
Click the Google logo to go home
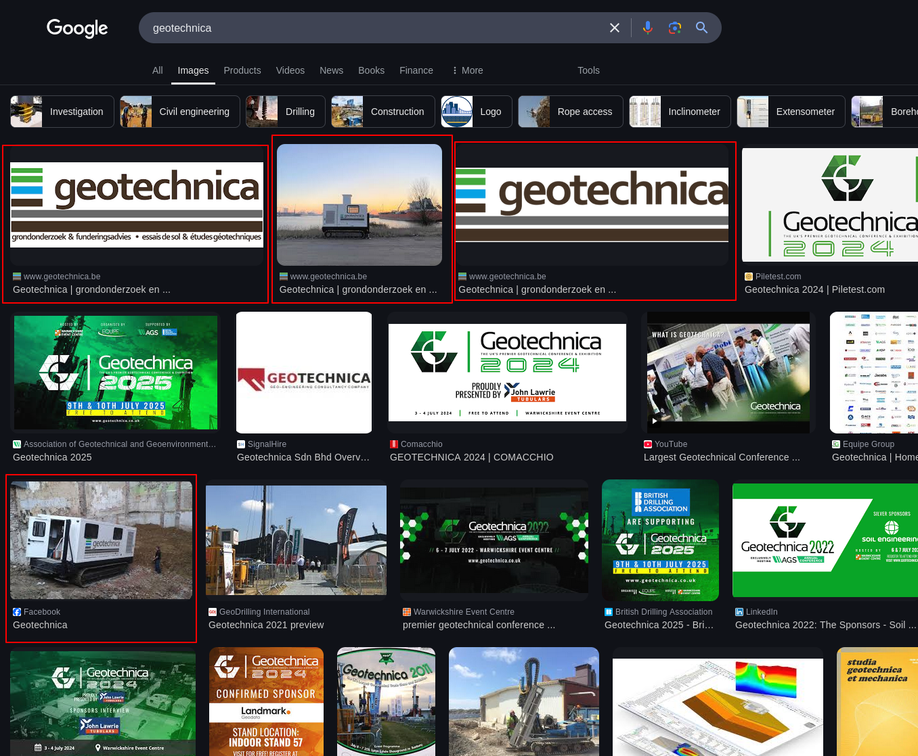point(76,28)
